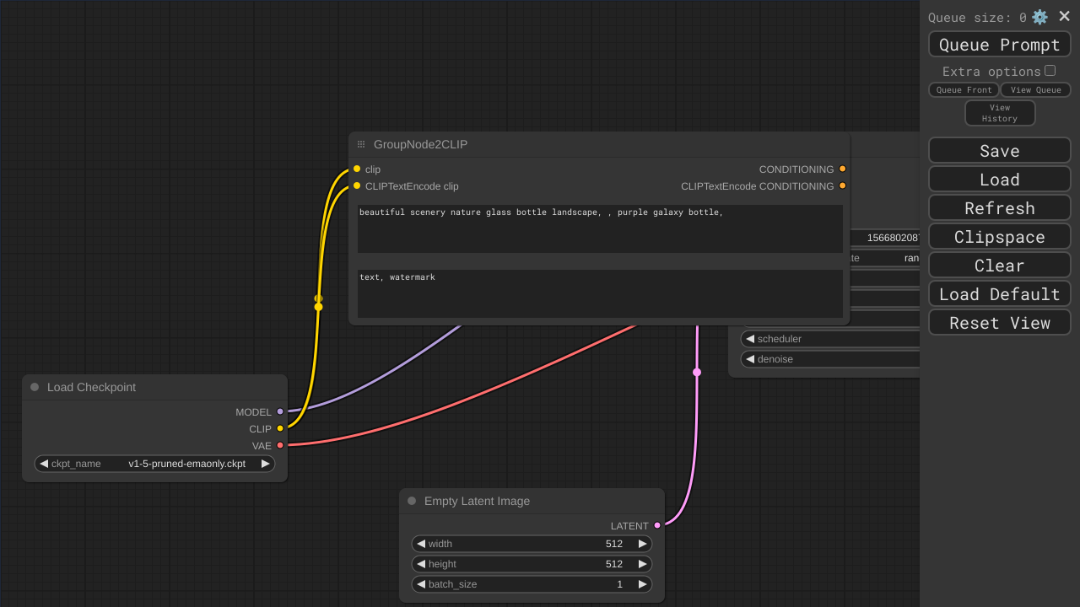
Task: Increase width value with right arrow
Action: coord(642,544)
